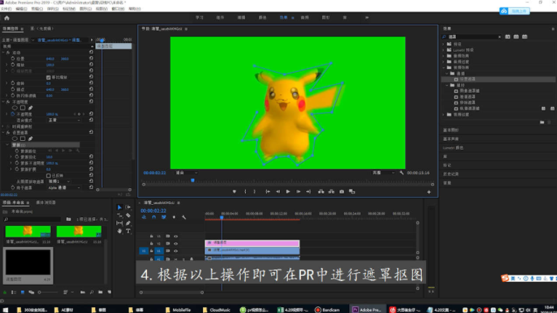Toggle the Position stopwatch animation
557x313 pixels.
click(x=13, y=59)
